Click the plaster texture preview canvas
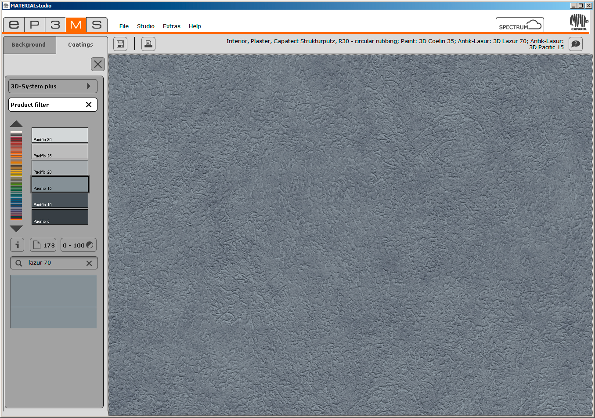The height and width of the screenshot is (418, 595). click(x=350, y=235)
